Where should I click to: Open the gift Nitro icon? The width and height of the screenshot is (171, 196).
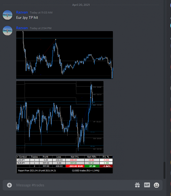[x=137, y=185]
